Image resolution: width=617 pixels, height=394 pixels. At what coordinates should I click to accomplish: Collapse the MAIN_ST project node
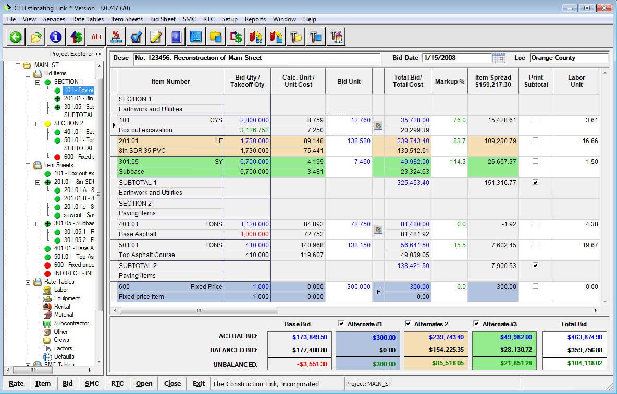click(x=18, y=65)
